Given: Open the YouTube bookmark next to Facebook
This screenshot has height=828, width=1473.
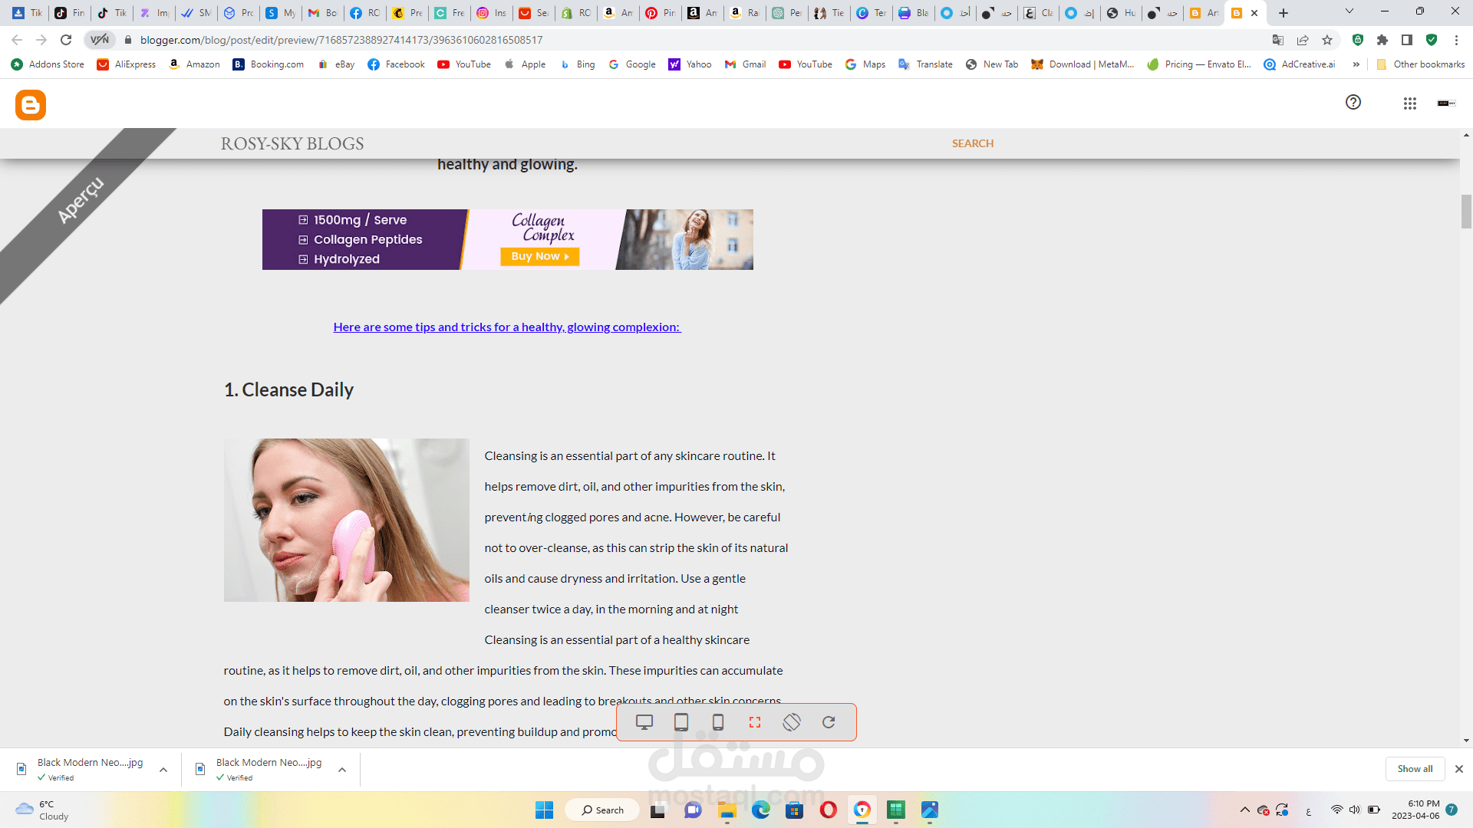Looking at the screenshot, I should click(464, 64).
